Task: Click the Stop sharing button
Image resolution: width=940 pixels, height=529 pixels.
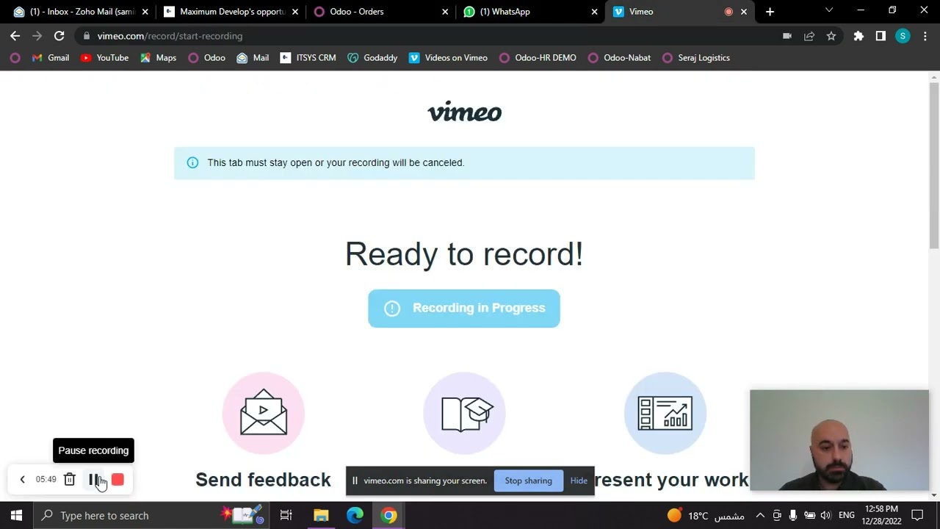Action: click(x=528, y=481)
